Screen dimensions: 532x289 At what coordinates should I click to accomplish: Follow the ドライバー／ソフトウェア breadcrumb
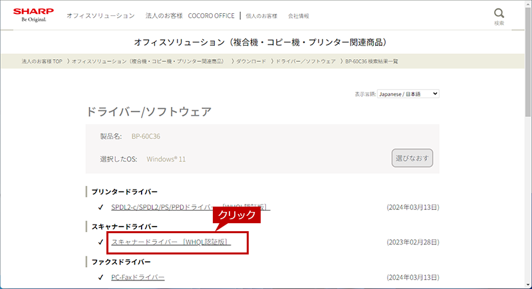click(x=305, y=61)
